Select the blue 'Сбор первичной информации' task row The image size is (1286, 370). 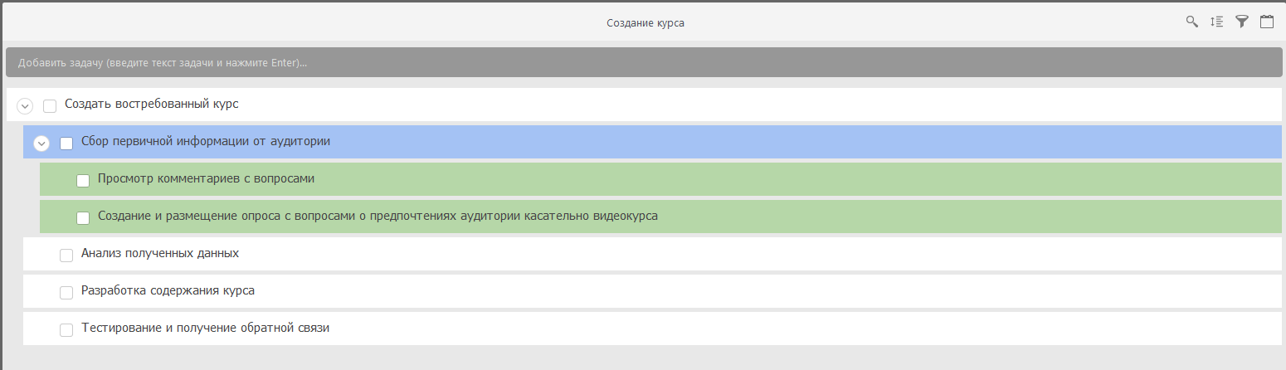pos(652,142)
